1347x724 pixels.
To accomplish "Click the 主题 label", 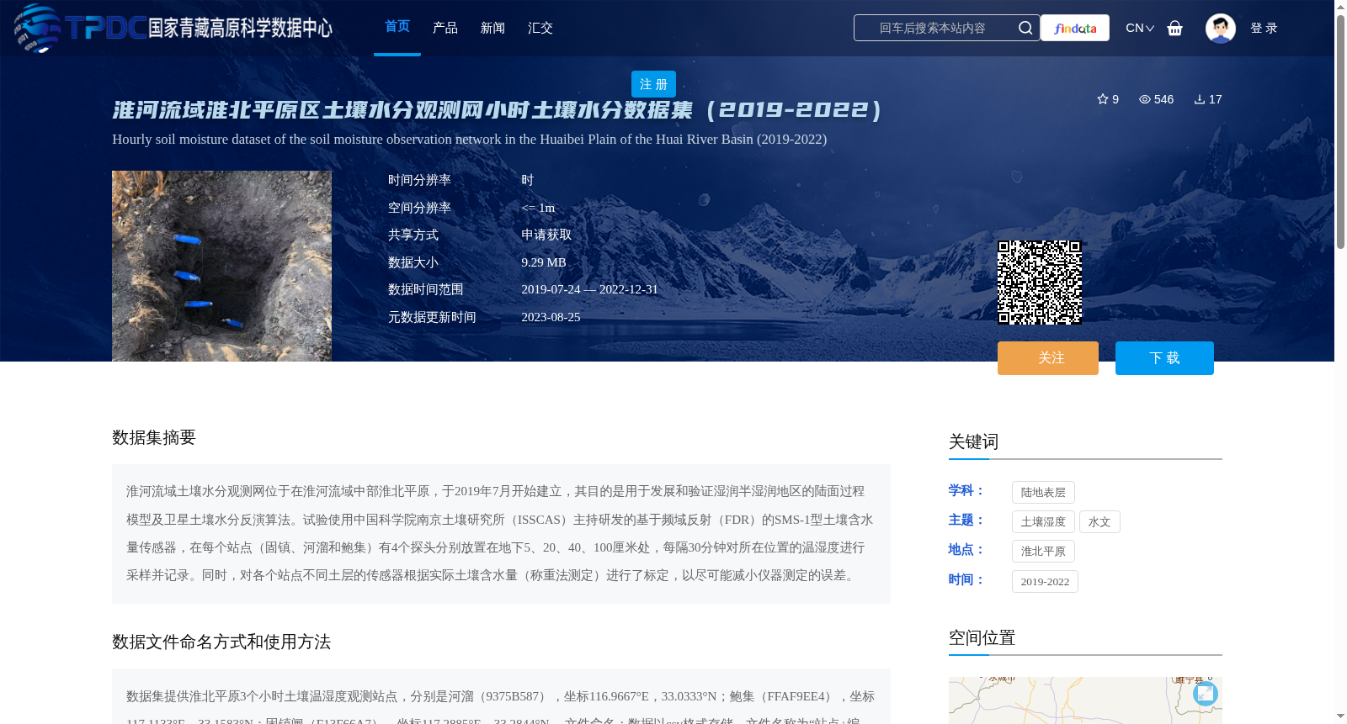I will point(966,520).
